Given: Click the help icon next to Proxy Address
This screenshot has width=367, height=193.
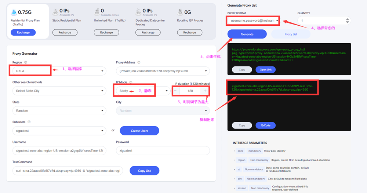Looking at the screenshot, I should pyautogui.click(x=139, y=62).
